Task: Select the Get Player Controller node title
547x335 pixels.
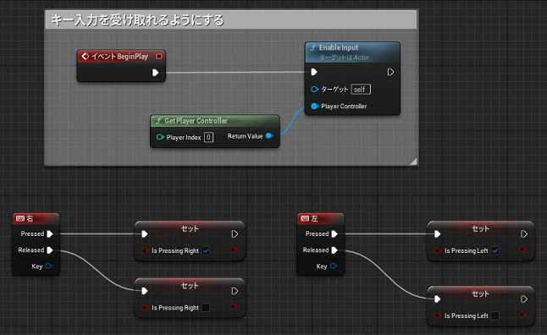Action: [196, 121]
